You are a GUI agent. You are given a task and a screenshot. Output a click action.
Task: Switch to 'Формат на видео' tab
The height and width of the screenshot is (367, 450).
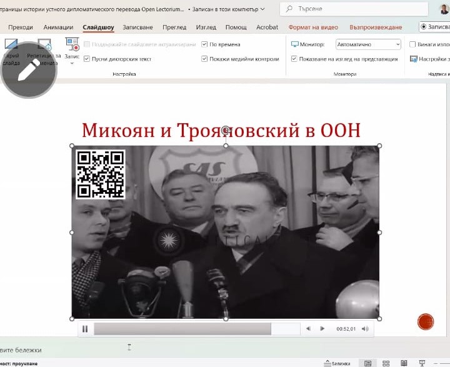click(x=313, y=28)
